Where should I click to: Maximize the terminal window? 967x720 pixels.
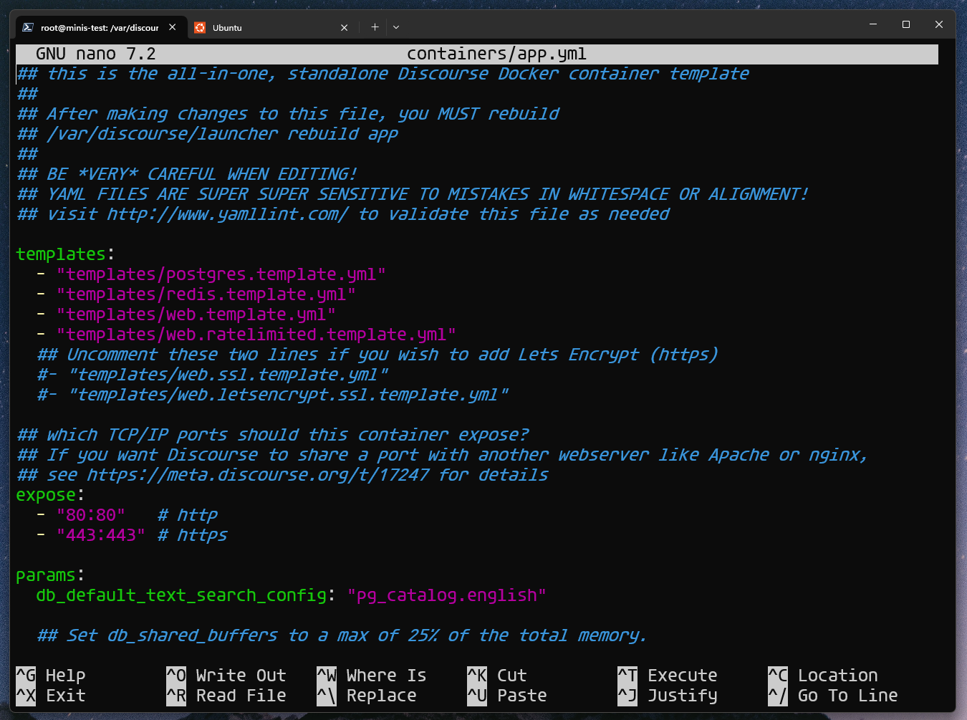(x=906, y=24)
